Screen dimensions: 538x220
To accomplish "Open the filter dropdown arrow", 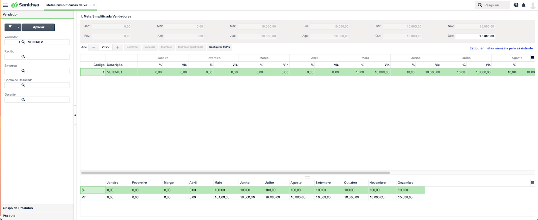I will (x=18, y=27).
